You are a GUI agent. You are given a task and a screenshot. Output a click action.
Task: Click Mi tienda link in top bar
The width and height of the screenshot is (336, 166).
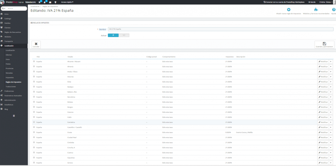click(x=312, y=2)
